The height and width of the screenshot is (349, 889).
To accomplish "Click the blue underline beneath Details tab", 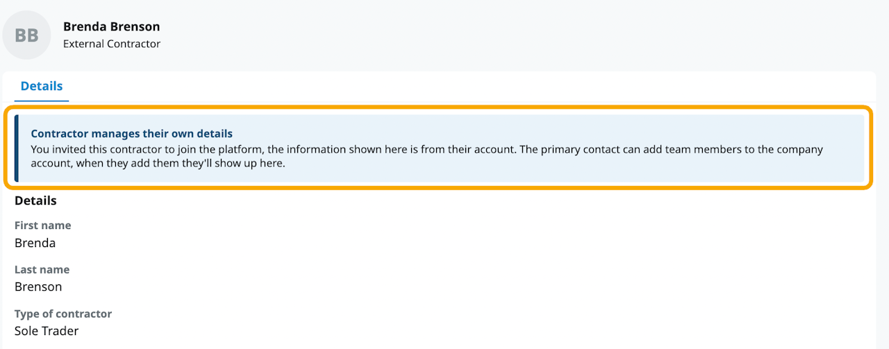I will [x=42, y=101].
